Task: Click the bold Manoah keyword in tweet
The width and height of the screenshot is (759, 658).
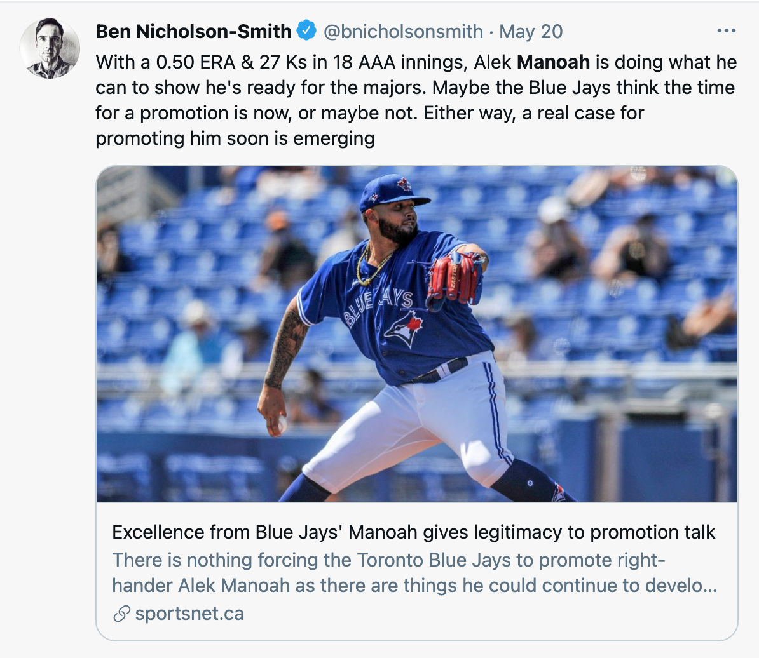Action: [x=553, y=62]
